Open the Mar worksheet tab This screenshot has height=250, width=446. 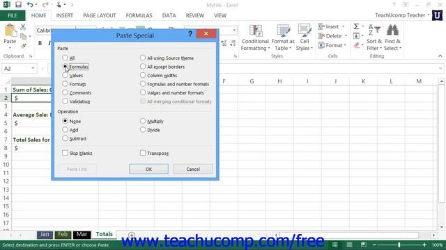(x=82, y=235)
